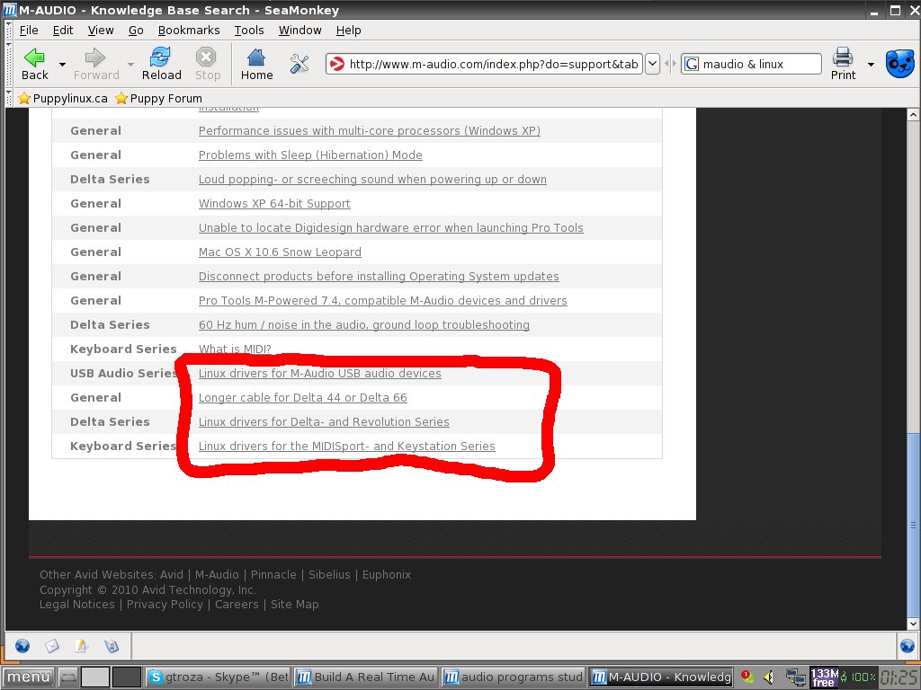Open the Bookmarks menu
The image size is (921, 690).
(189, 30)
